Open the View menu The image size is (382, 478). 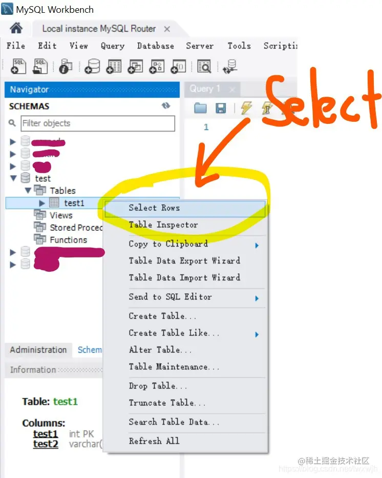coord(79,46)
